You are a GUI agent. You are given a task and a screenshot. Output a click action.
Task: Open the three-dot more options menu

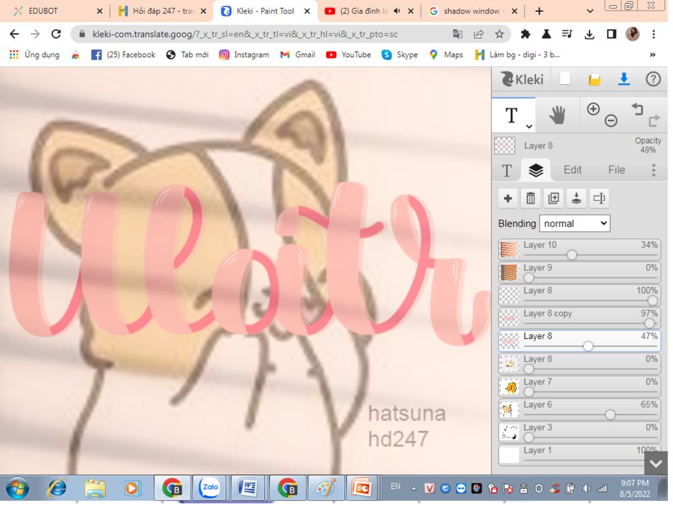click(653, 170)
